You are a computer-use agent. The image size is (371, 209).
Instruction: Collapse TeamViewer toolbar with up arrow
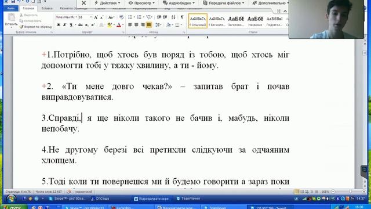click(x=285, y=11)
